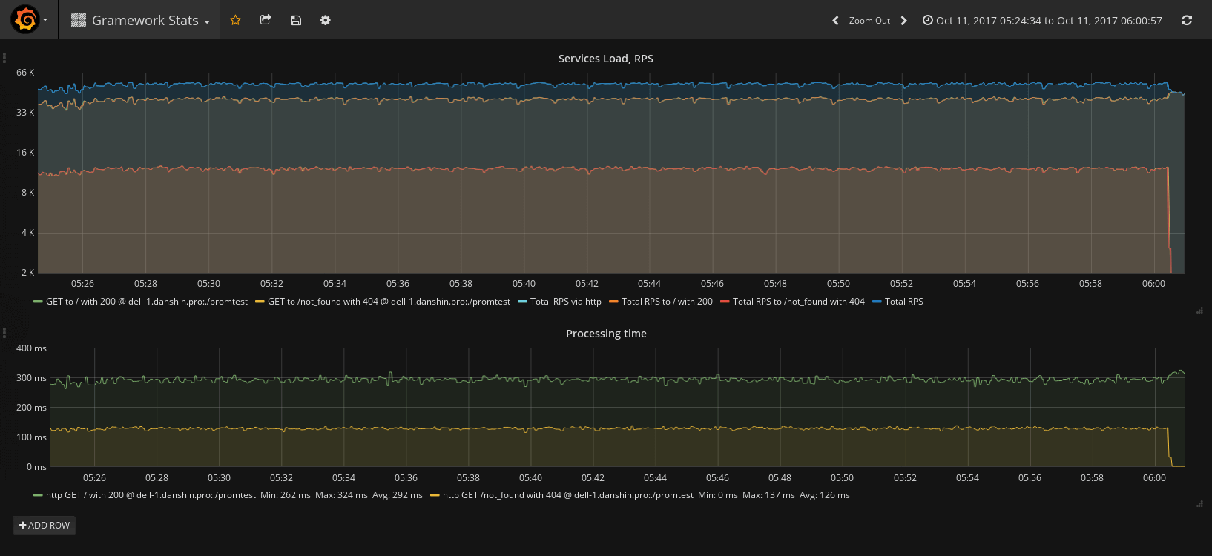Refresh the dashboard
The width and height of the screenshot is (1212, 556).
[x=1186, y=20]
